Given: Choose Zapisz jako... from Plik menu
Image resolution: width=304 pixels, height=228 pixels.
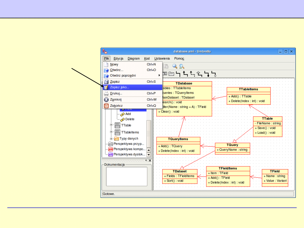Looking at the screenshot, I should pyautogui.click(x=120, y=87).
